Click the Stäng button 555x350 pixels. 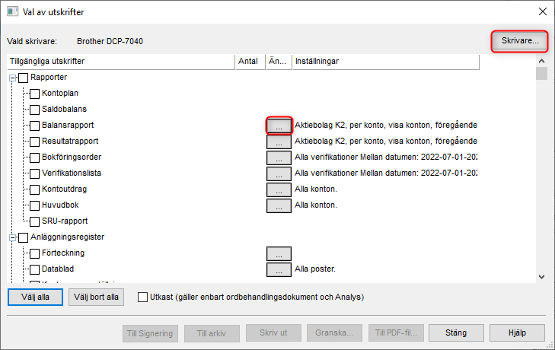(x=456, y=332)
